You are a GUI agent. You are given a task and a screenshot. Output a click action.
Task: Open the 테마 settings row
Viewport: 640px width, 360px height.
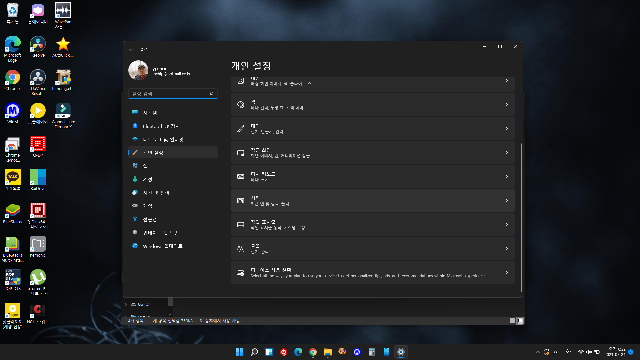coord(373,129)
